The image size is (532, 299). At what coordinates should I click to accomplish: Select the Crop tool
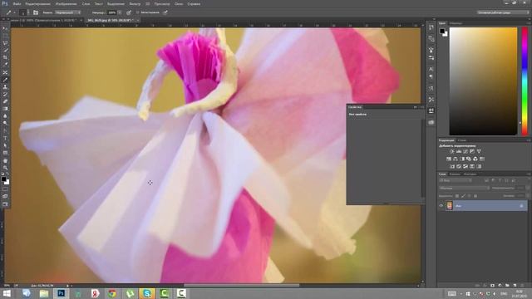5,57
